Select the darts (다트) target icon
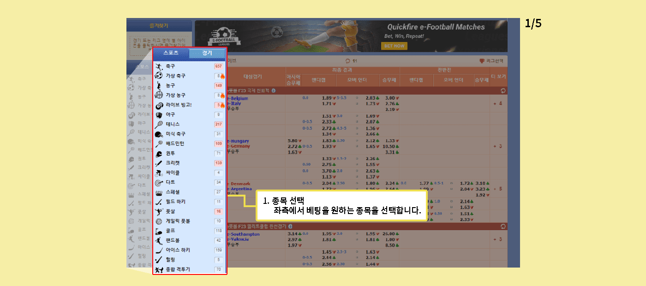The image size is (646, 286). tap(159, 183)
